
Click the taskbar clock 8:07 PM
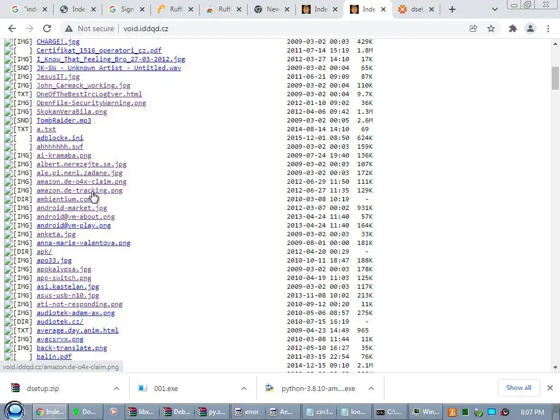pos(532,412)
